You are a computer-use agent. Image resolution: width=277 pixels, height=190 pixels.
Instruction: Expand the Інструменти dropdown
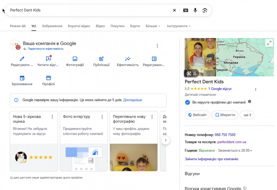(179, 26)
